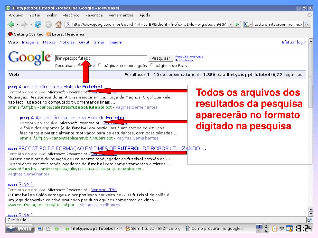
Task: Click the tray icon left of the clock
Action: pos(289,228)
